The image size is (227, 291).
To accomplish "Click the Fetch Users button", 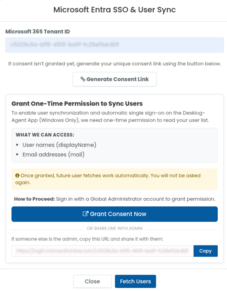I will 135,281.
